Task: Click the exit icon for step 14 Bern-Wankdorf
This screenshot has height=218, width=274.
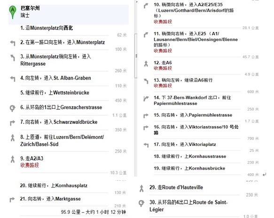Action: pos(146,98)
